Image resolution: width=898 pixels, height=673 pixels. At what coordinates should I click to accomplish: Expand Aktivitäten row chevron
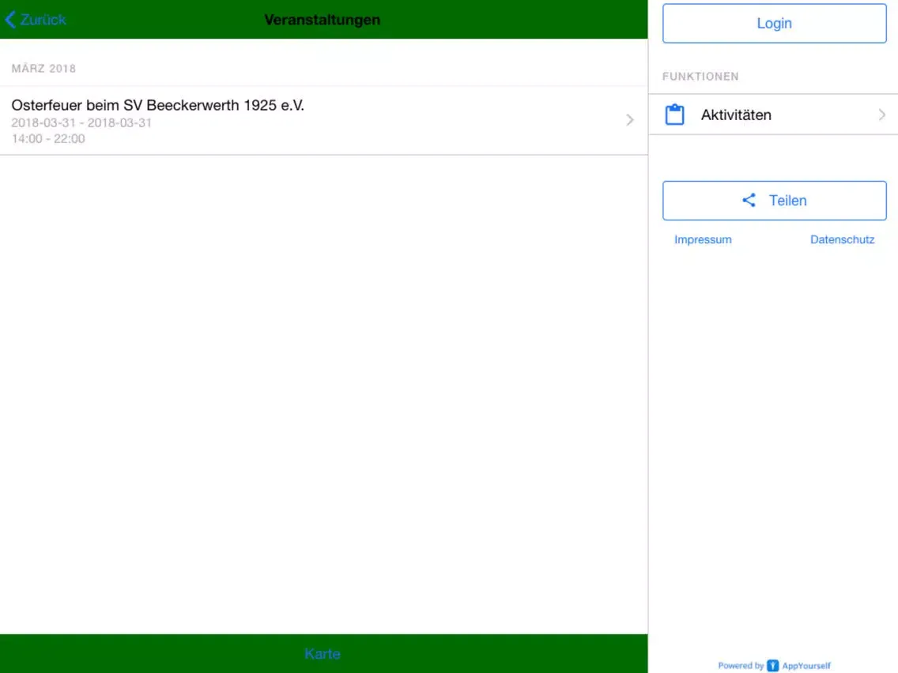click(x=882, y=115)
